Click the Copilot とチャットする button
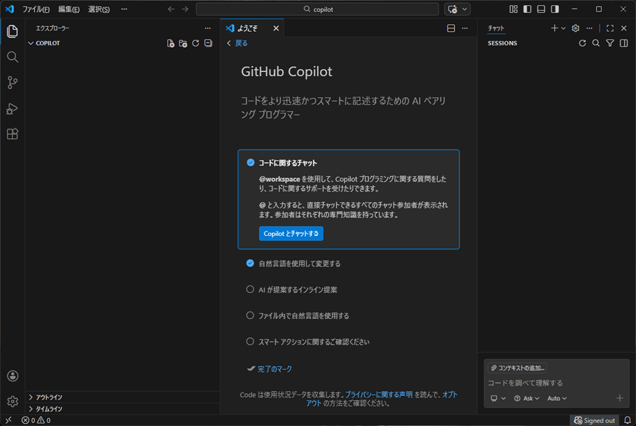Viewport: 636px width, 426px height. pos(291,233)
